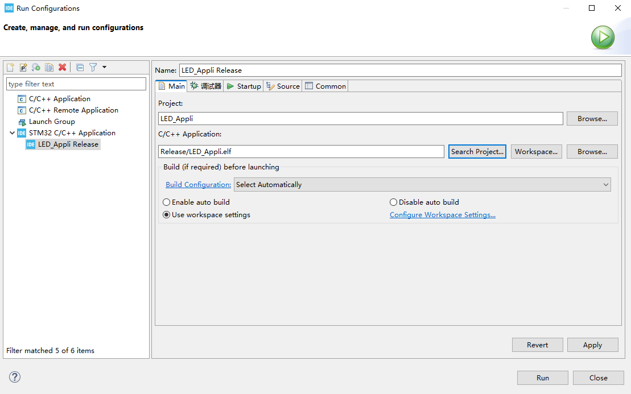Open Configure Workspace Settings link
Viewport: 631px width, 394px height.
click(x=443, y=215)
